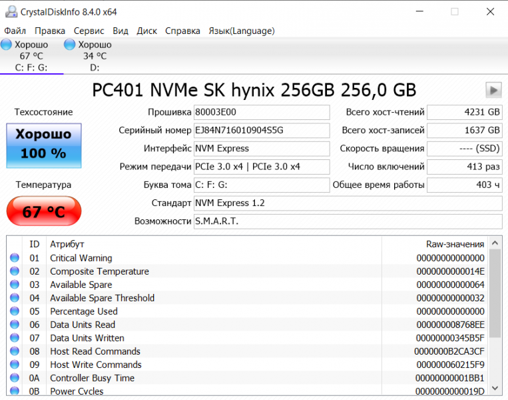Click the Percentage Used status orb
508x400 pixels.
15,312
